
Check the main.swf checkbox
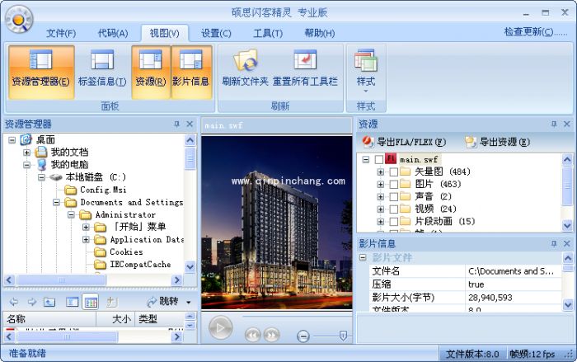point(379,159)
